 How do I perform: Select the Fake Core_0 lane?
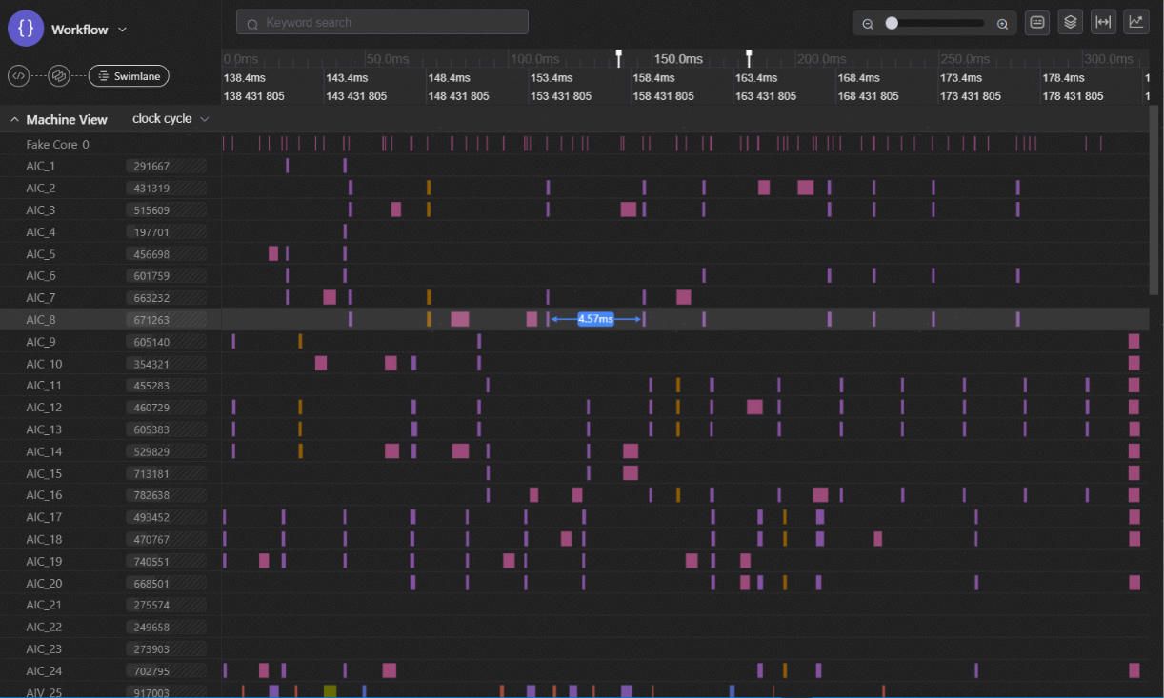tap(57, 144)
